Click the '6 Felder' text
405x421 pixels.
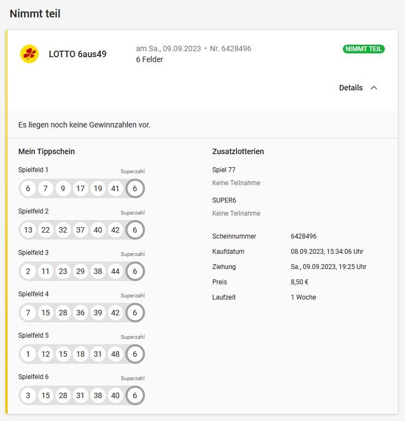(149, 59)
